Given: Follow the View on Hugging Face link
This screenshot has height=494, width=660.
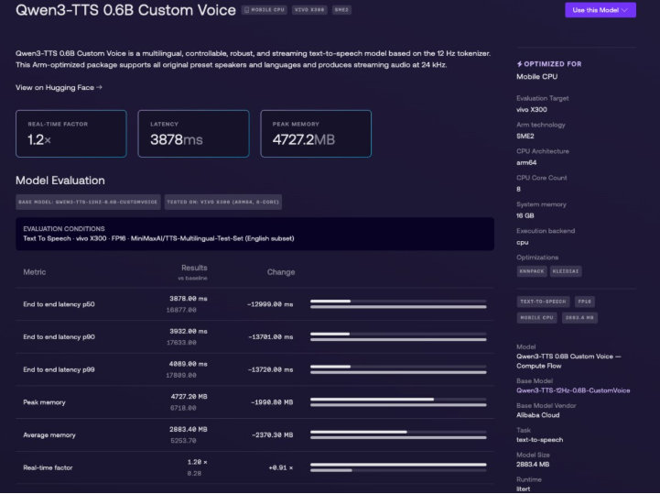Looking at the screenshot, I should (59, 88).
